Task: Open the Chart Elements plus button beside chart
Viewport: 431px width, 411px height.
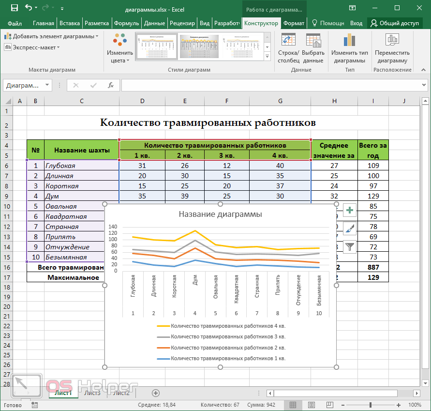Action: point(349,210)
